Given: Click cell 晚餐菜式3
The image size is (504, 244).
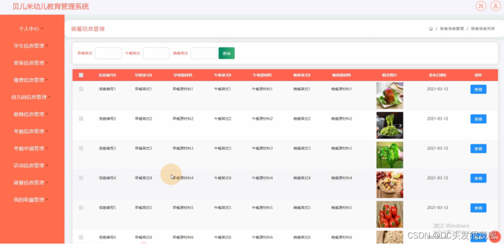Looking at the screenshot, I should click(x=302, y=148).
